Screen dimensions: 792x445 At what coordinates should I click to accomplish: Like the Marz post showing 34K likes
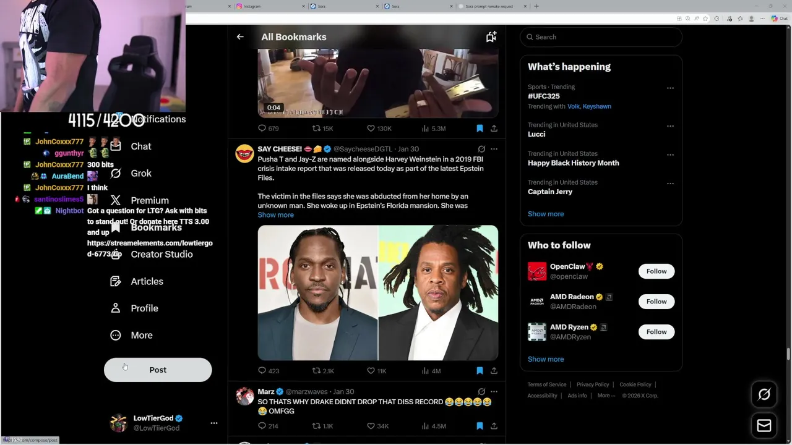click(377, 426)
